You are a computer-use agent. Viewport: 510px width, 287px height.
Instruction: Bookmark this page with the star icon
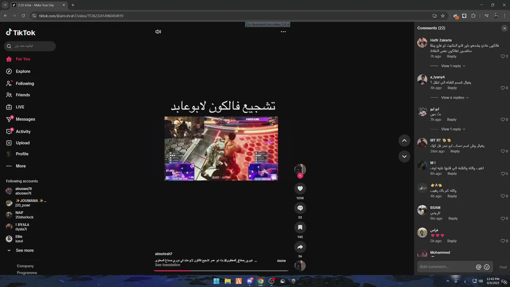[443, 16]
